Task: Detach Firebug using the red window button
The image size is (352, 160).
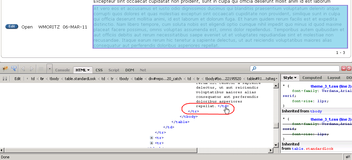Action: 349,69
